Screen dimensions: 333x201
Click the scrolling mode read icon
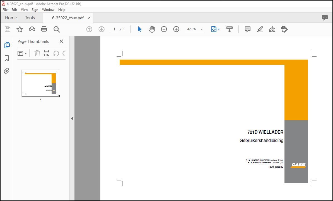coord(229,29)
